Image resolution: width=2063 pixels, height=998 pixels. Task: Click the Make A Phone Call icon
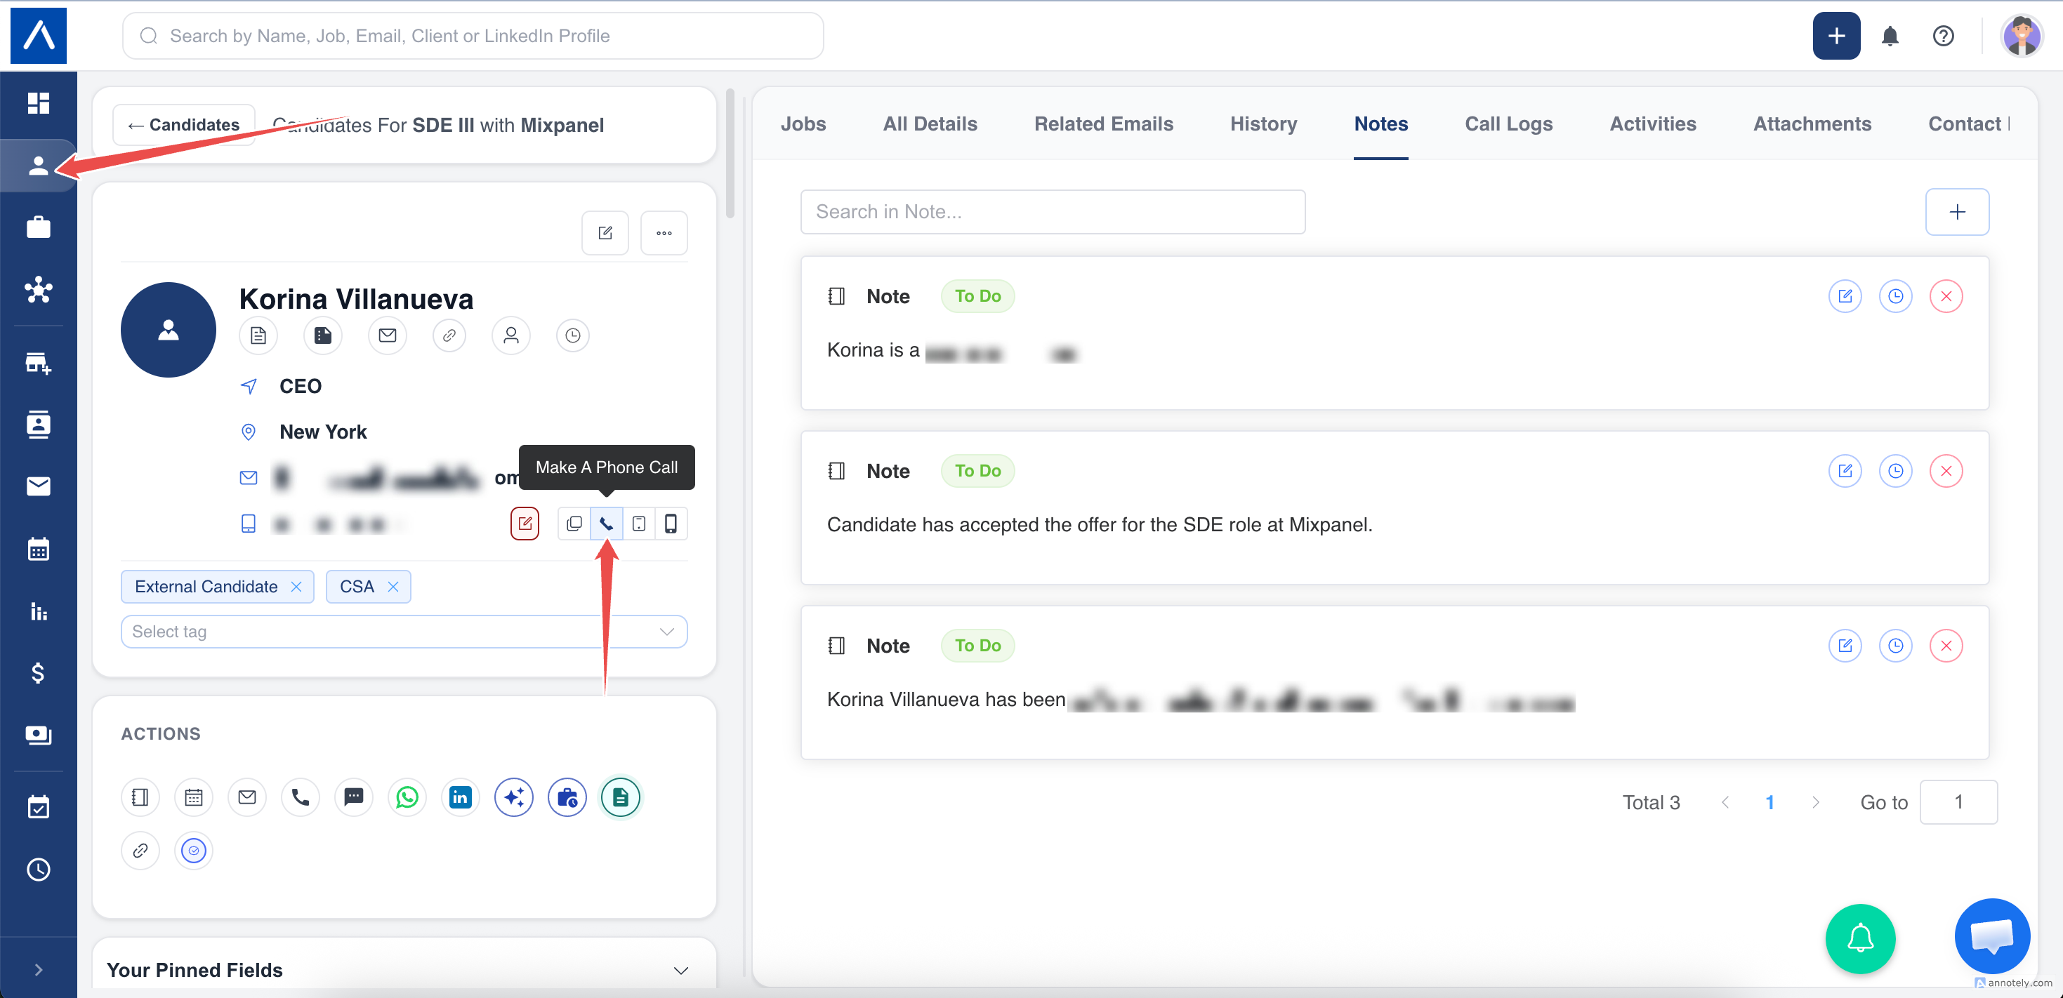[x=606, y=524]
